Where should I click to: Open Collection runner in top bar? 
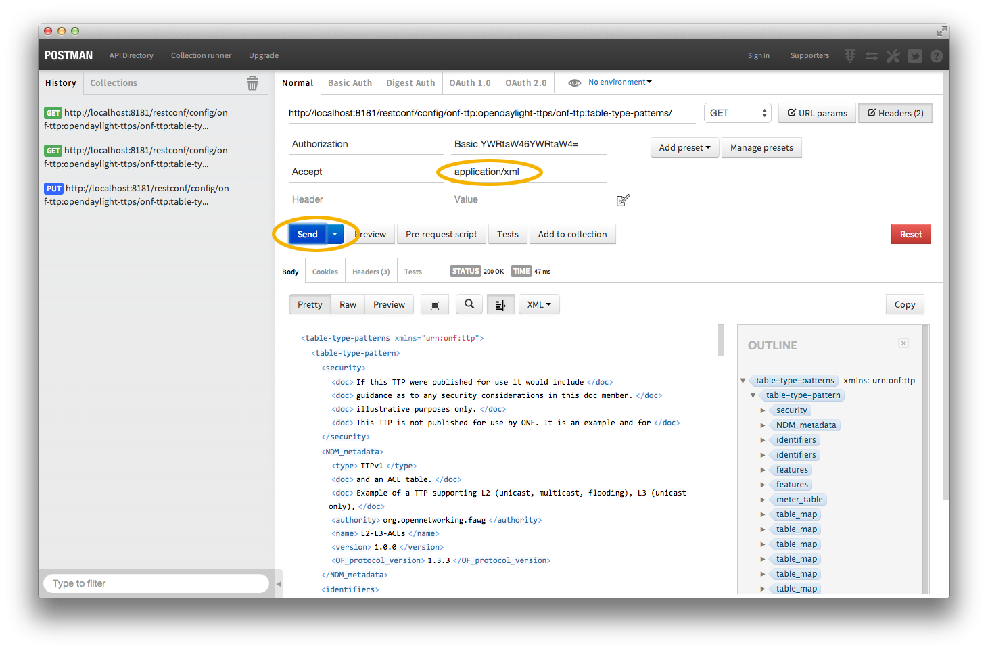201,55
